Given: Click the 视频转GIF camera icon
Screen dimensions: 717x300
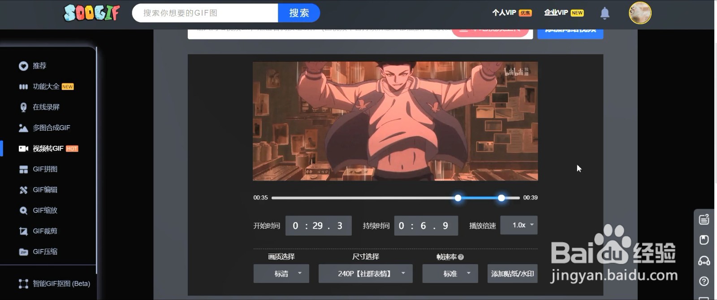Looking at the screenshot, I should click(x=23, y=148).
